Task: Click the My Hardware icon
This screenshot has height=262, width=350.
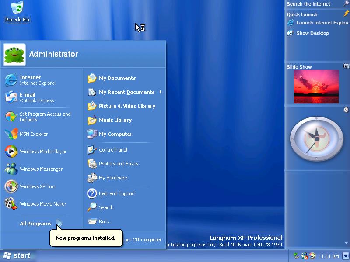Action: [92, 178]
